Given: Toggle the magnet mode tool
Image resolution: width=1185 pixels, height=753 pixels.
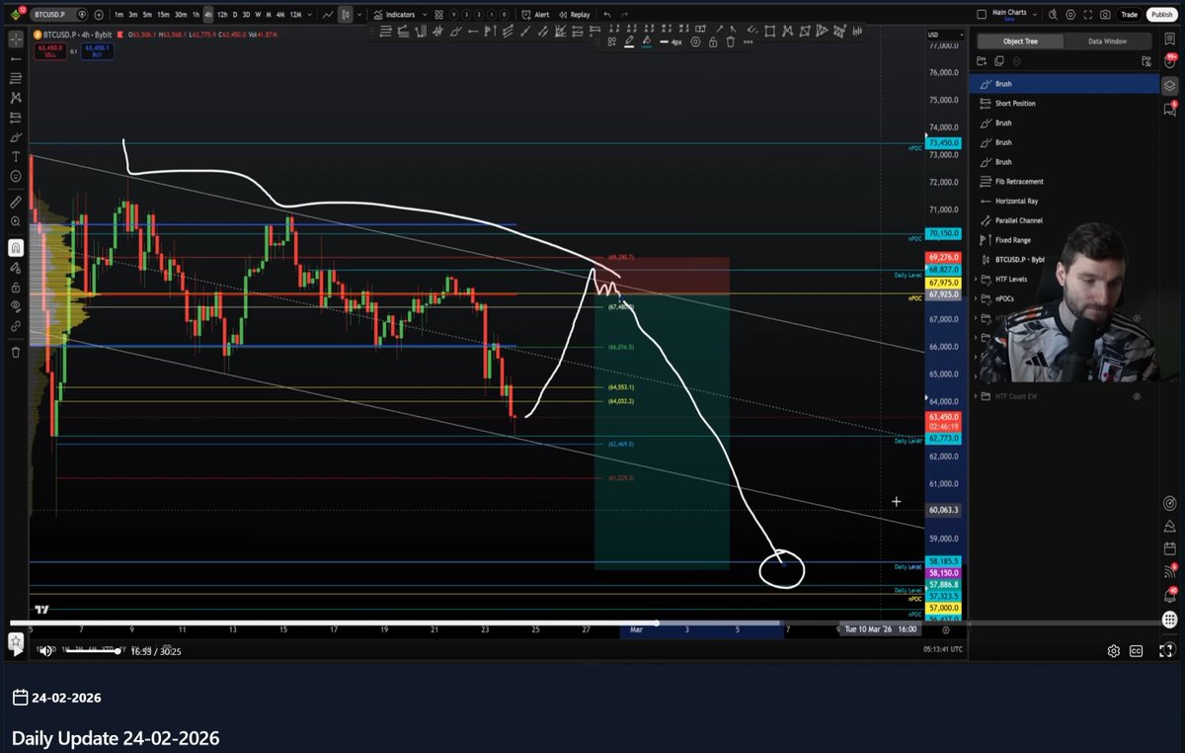Looking at the screenshot, I should (x=15, y=248).
